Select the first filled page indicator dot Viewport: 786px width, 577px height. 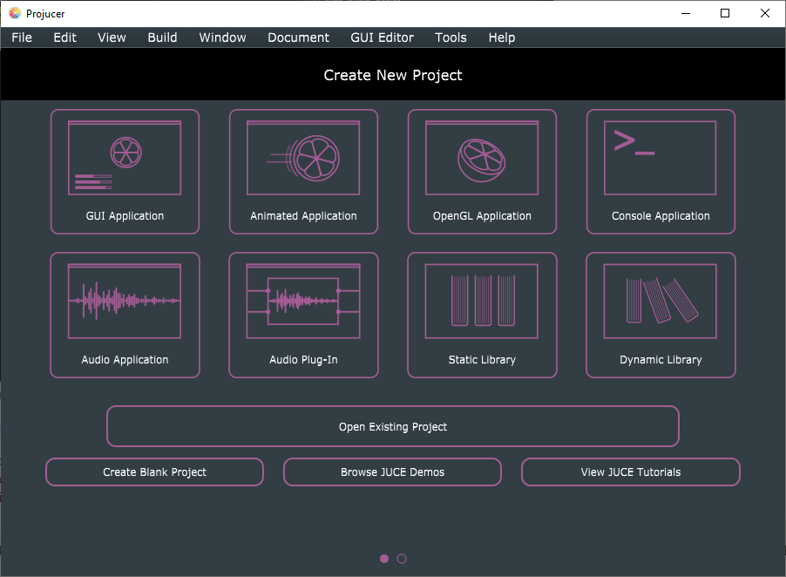(x=384, y=559)
